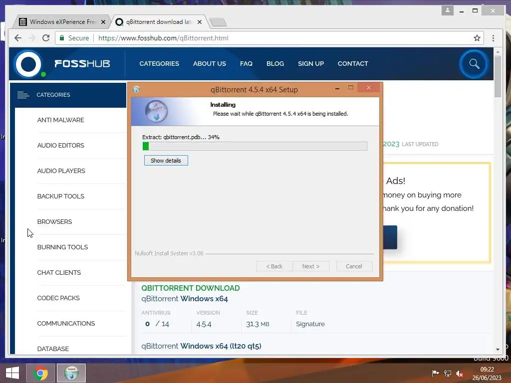The image size is (511, 383).
Task: Click Show details in the installer
Action: (x=166, y=161)
